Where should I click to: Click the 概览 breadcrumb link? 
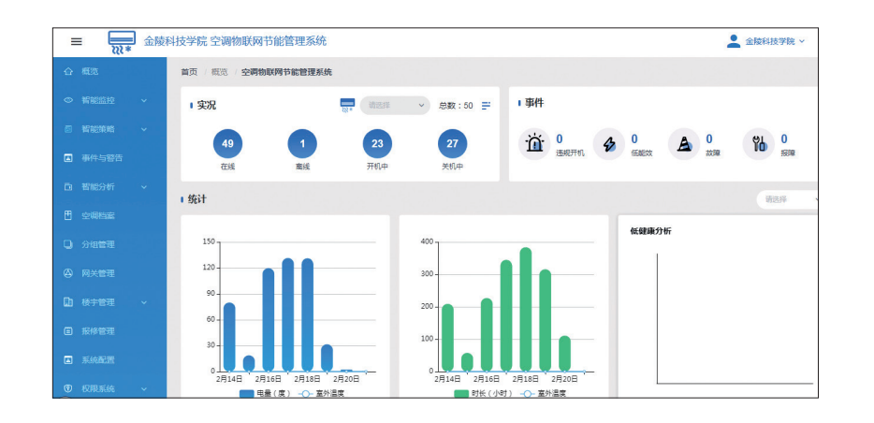click(219, 72)
